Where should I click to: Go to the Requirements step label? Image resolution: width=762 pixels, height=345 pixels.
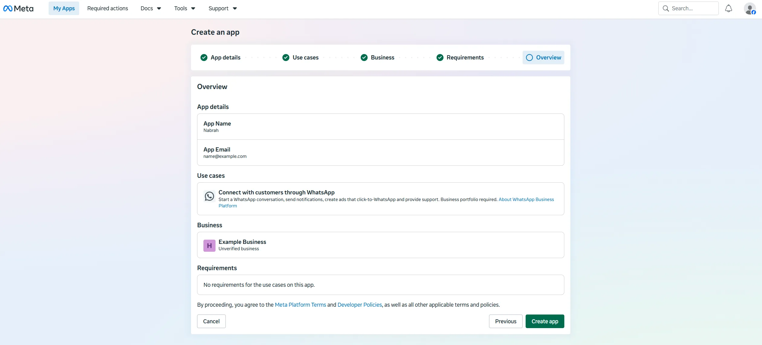(465, 57)
